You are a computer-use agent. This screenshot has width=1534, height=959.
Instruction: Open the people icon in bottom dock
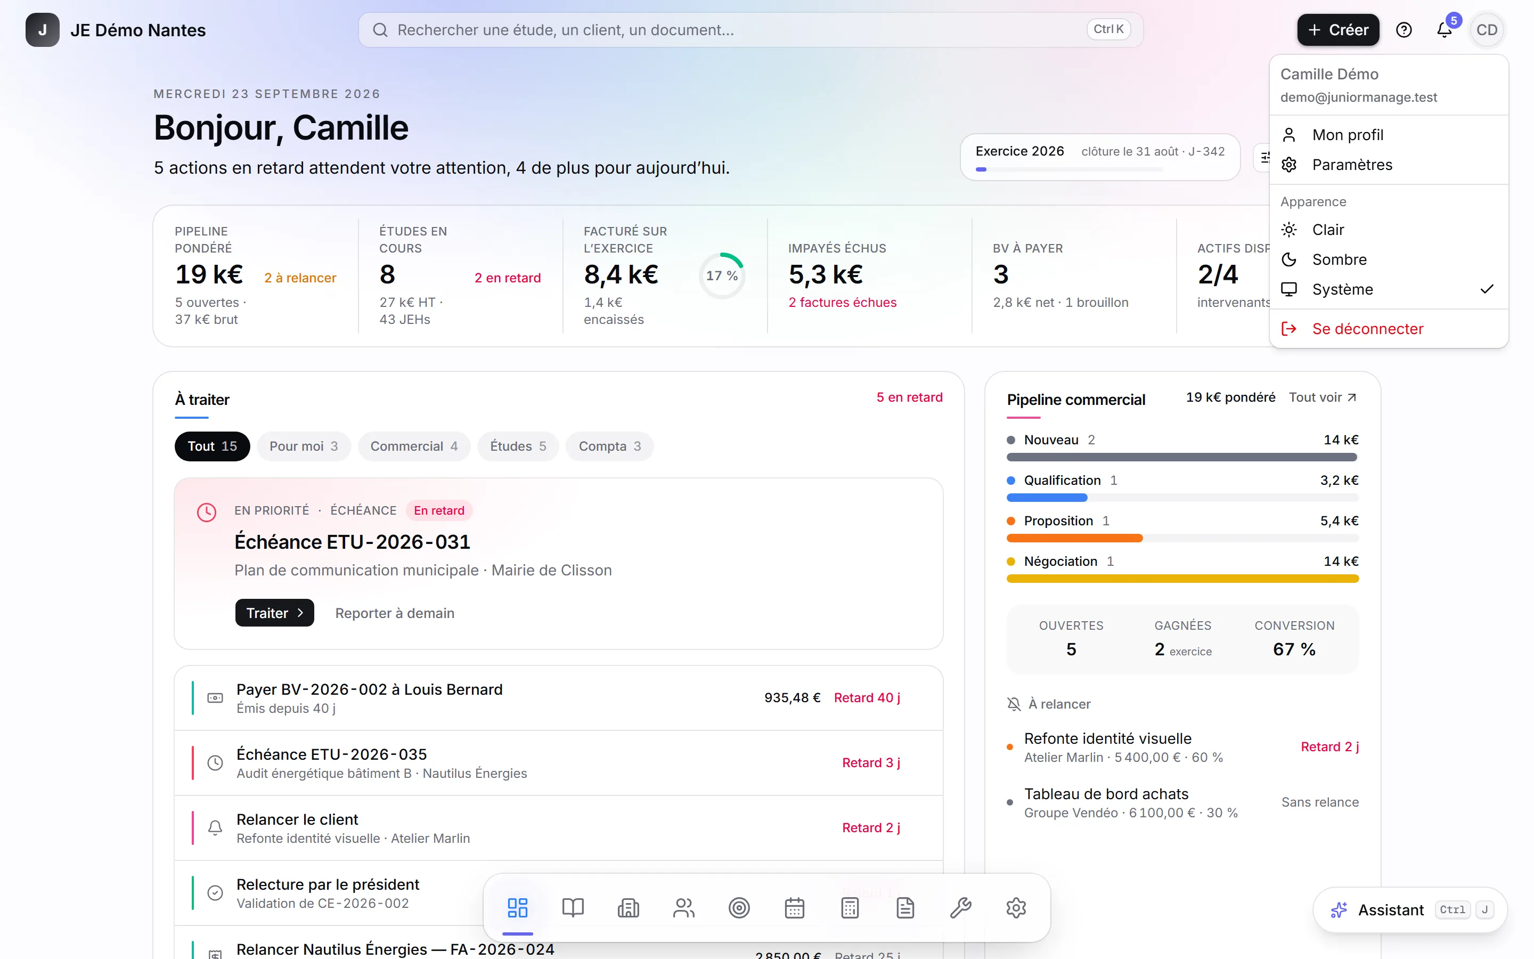[x=683, y=908]
